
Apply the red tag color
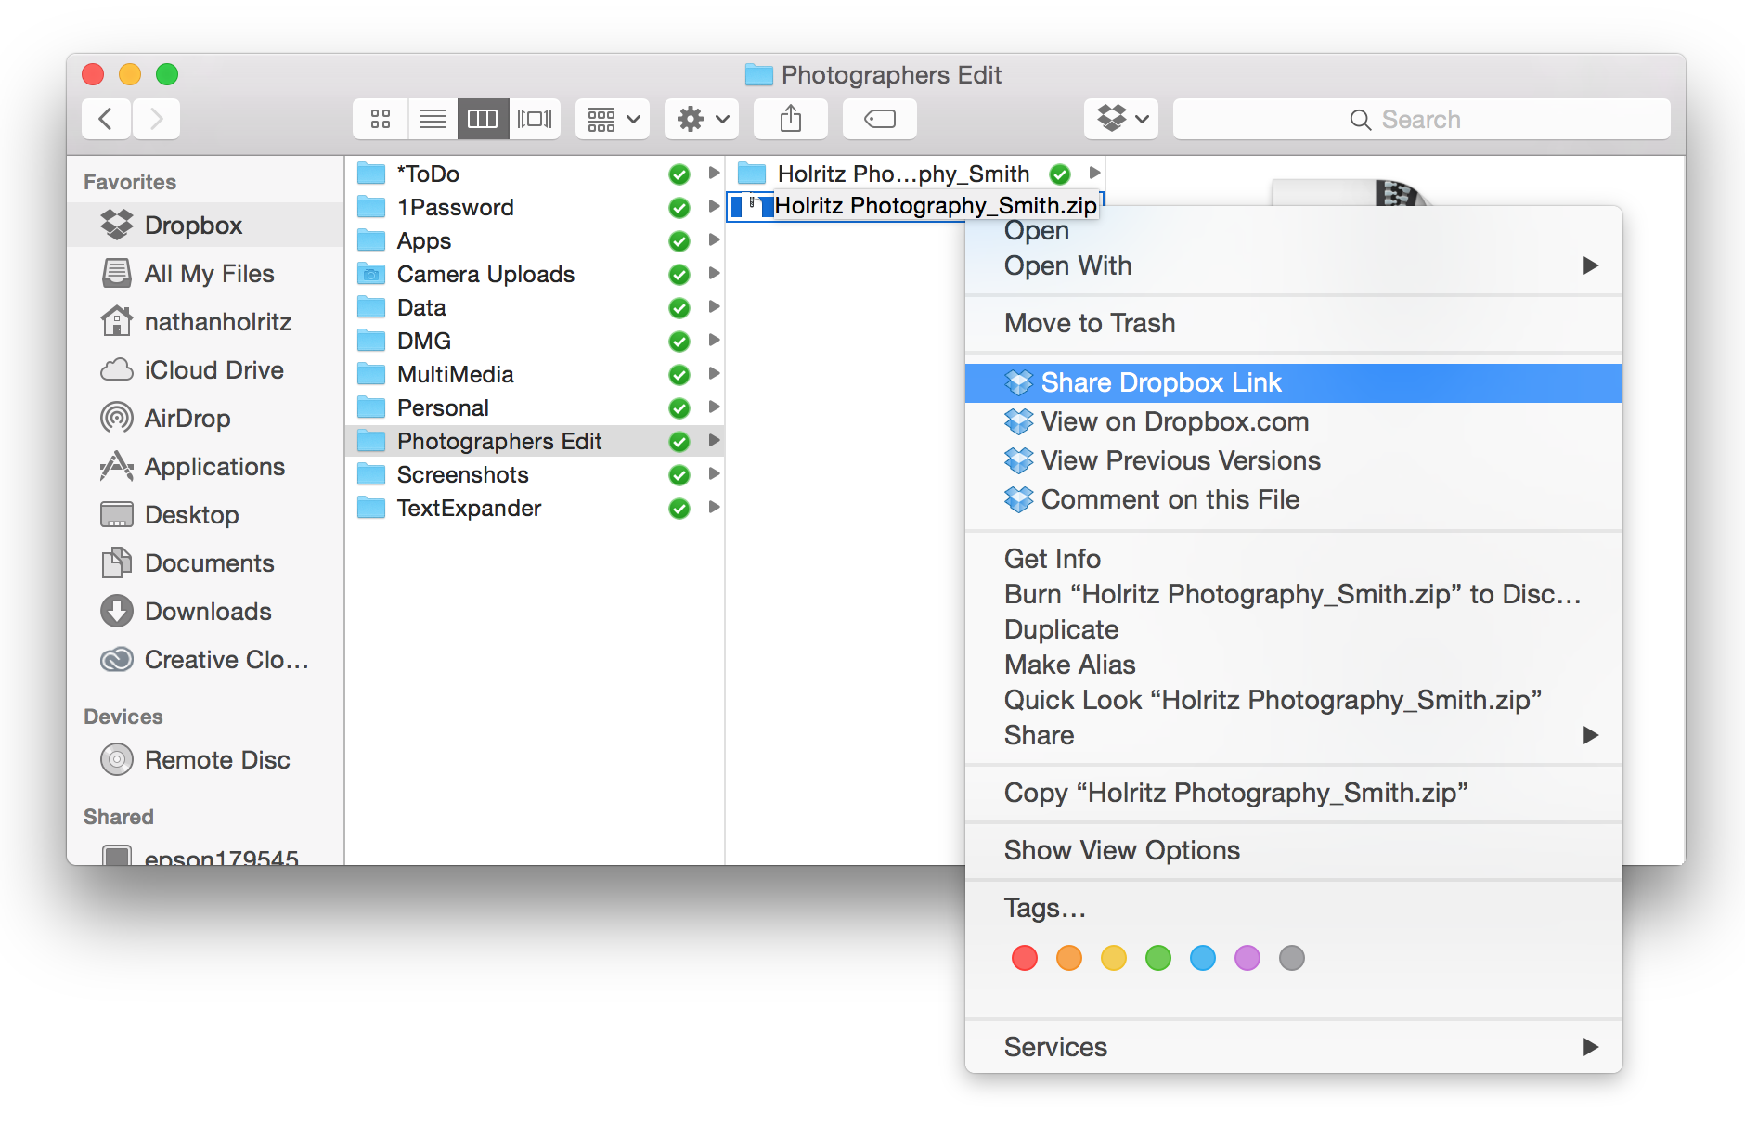[x=1025, y=958]
